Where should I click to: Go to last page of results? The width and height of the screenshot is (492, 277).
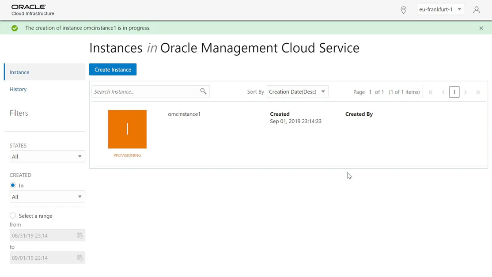[x=478, y=92]
